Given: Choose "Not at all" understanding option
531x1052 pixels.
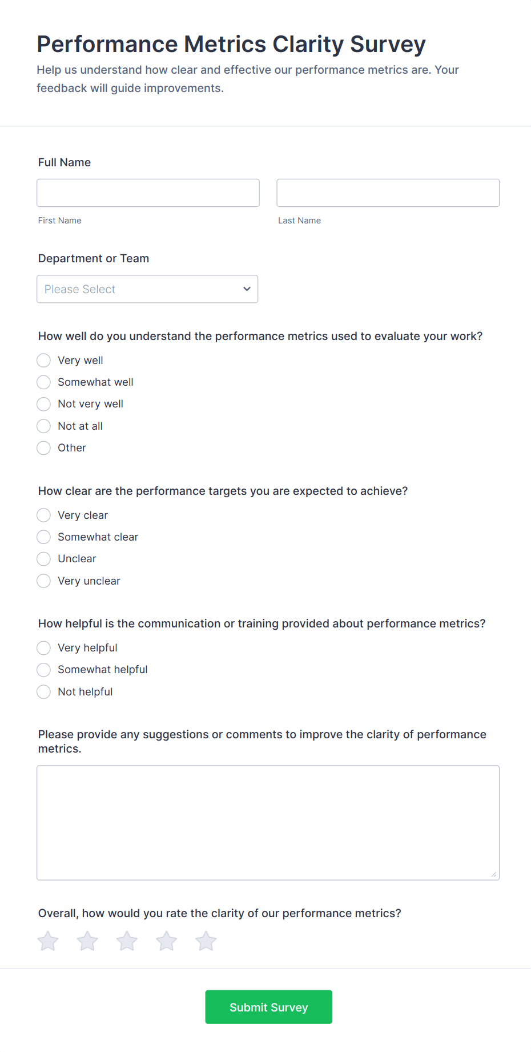Looking at the screenshot, I should pyautogui.click(x=44, y=426).
